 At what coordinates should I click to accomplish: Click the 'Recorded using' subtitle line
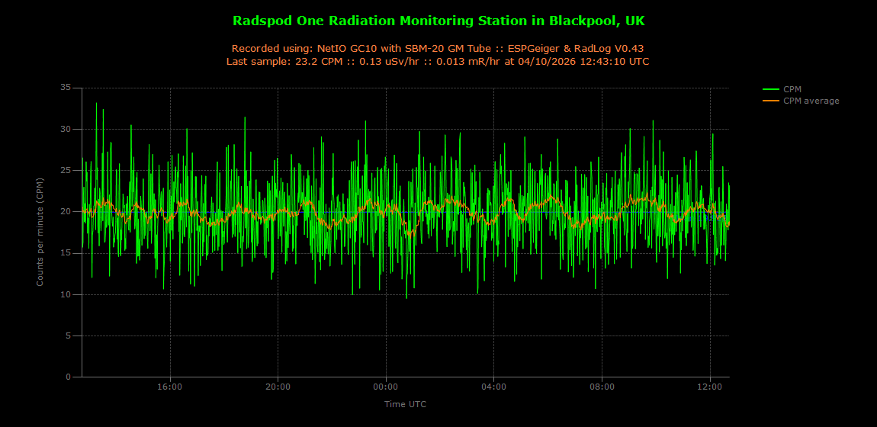click(438, 49)
